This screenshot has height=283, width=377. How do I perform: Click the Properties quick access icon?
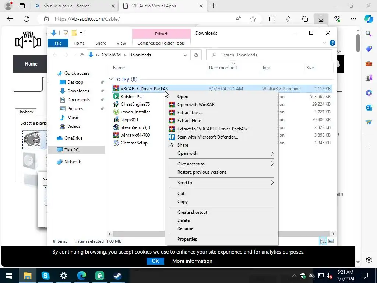(x=66, y=33)
